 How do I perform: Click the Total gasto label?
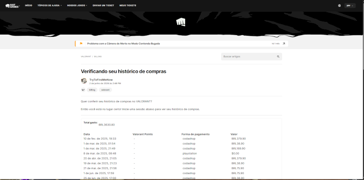pos(91,122)
